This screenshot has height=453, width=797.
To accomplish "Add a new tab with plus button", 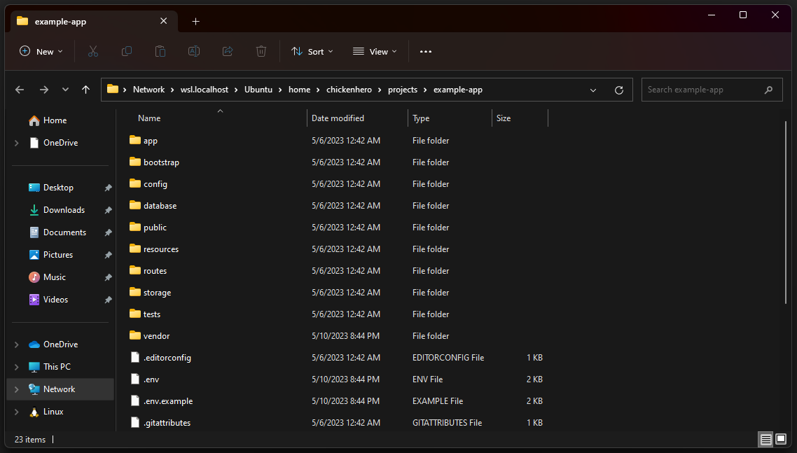I will coord(195,21).
